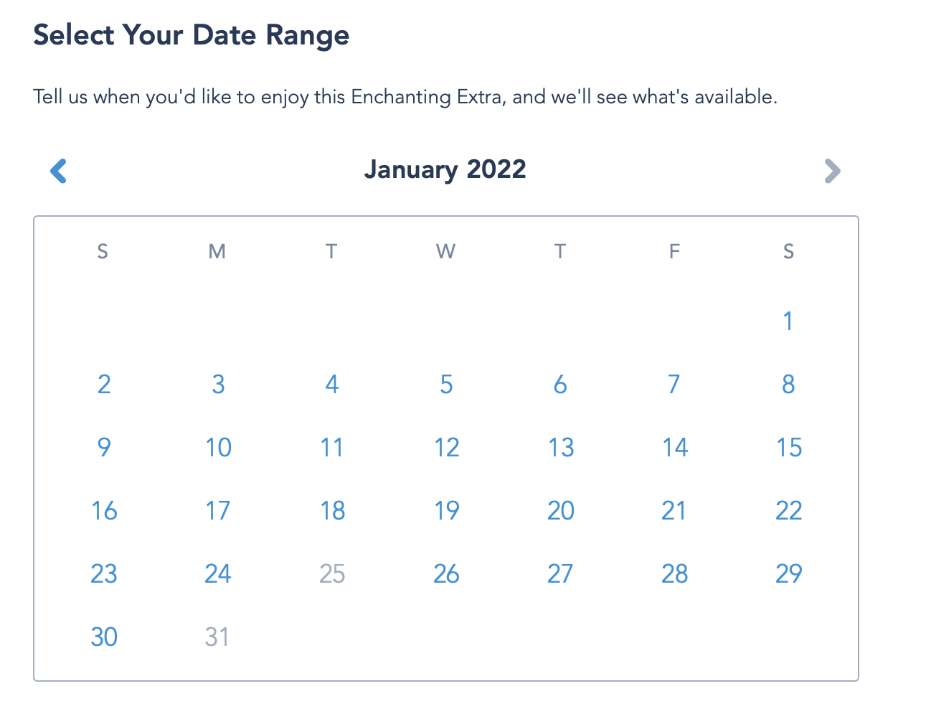This screenshot has height=709, width=926.
Task: Advance to next month using right arrow
Action: coord(831,171)
